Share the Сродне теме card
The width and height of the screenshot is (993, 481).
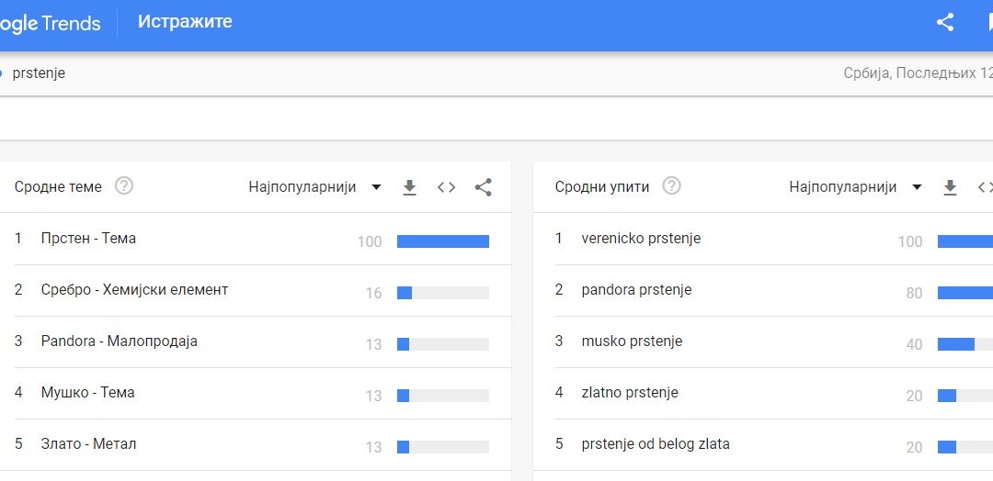point(484,187)
